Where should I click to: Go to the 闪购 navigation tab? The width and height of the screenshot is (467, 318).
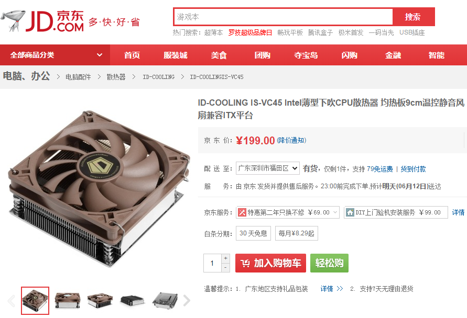coord(350,55)
